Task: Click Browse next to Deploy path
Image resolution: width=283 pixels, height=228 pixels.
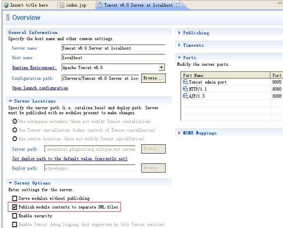Action: click(153, 168)
